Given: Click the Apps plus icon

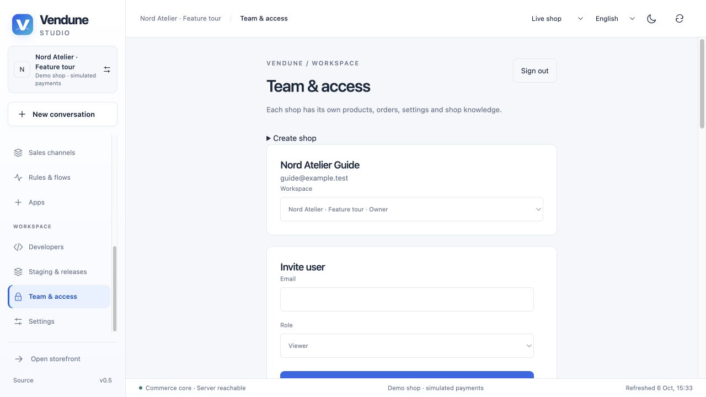Looking at the screenshot, I should 18,202.
